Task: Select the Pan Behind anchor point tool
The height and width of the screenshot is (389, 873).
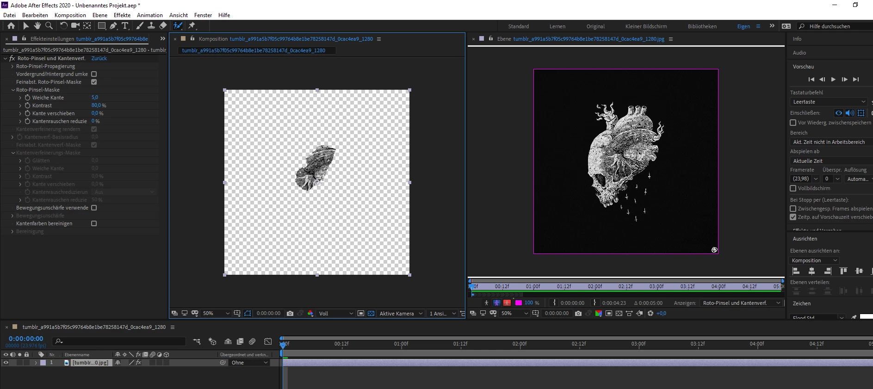Action: [x=87, y=26]
